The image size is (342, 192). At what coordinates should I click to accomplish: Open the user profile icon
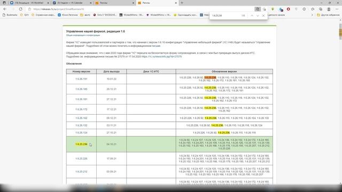(329, 9)
